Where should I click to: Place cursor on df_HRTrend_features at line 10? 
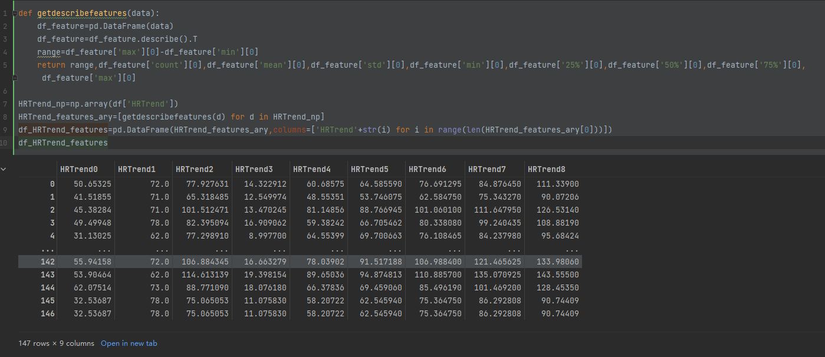63,143
